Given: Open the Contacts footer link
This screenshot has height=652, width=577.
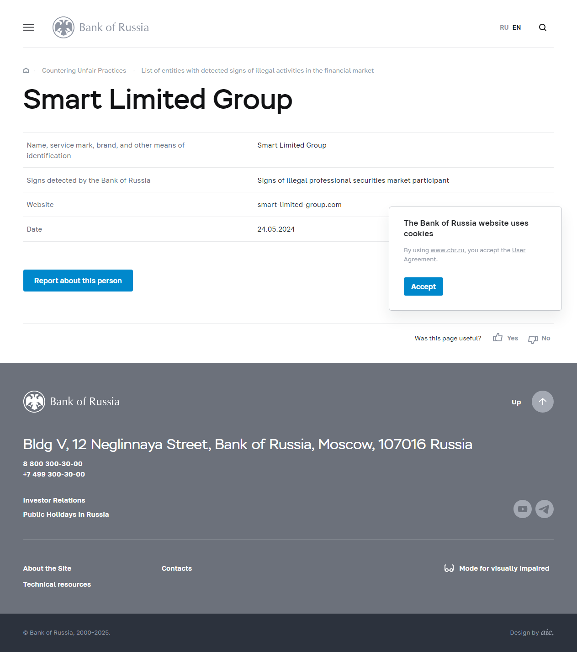Looking at the screenshot, I should pyautogui.click(x=177, y=568).
